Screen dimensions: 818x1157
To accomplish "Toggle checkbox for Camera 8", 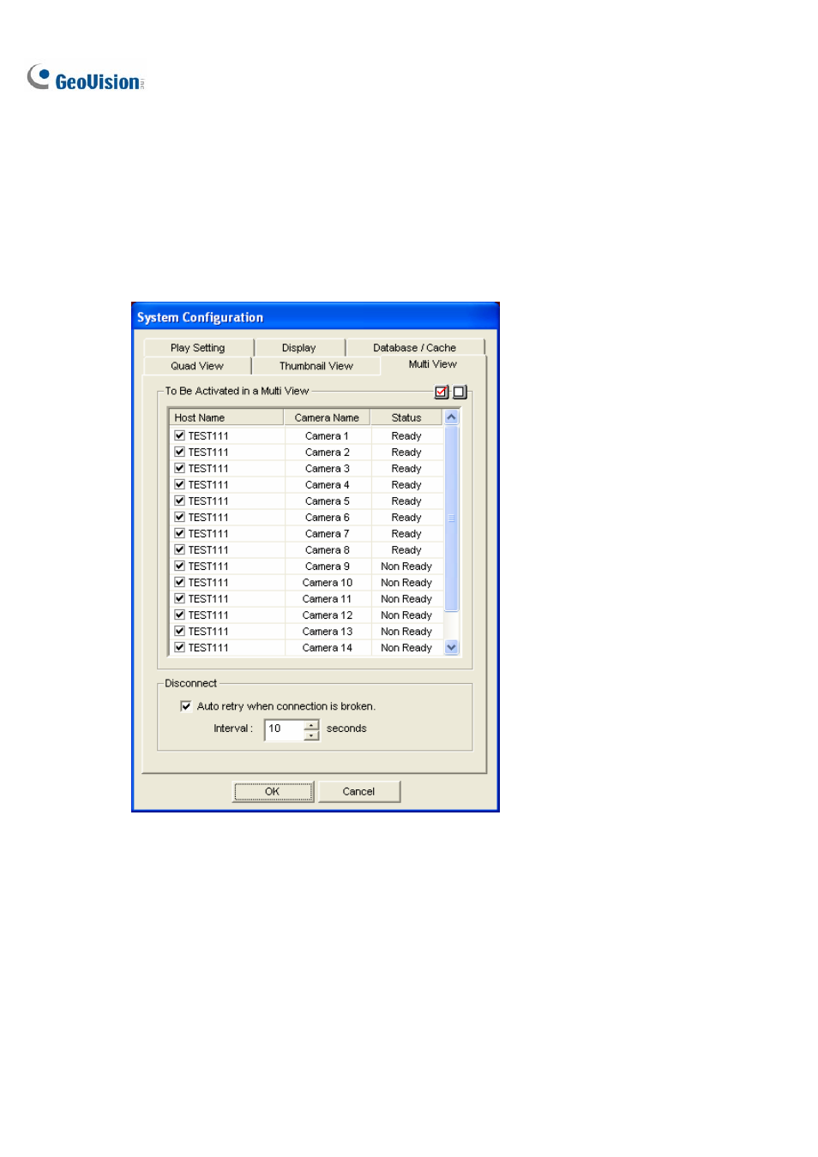I will [x=180, y=549].
